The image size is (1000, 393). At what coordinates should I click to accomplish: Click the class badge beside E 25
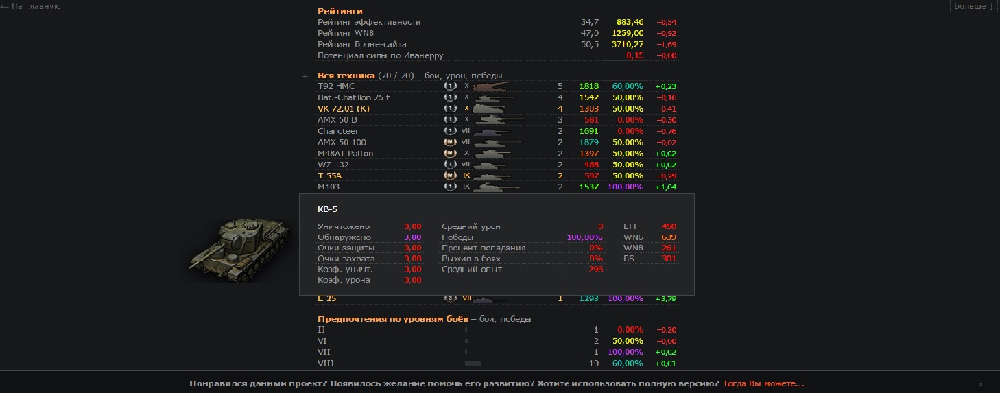(x=450, y=298)
